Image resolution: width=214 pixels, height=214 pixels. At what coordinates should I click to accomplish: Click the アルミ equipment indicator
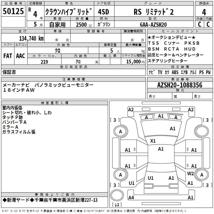(193, 72)
